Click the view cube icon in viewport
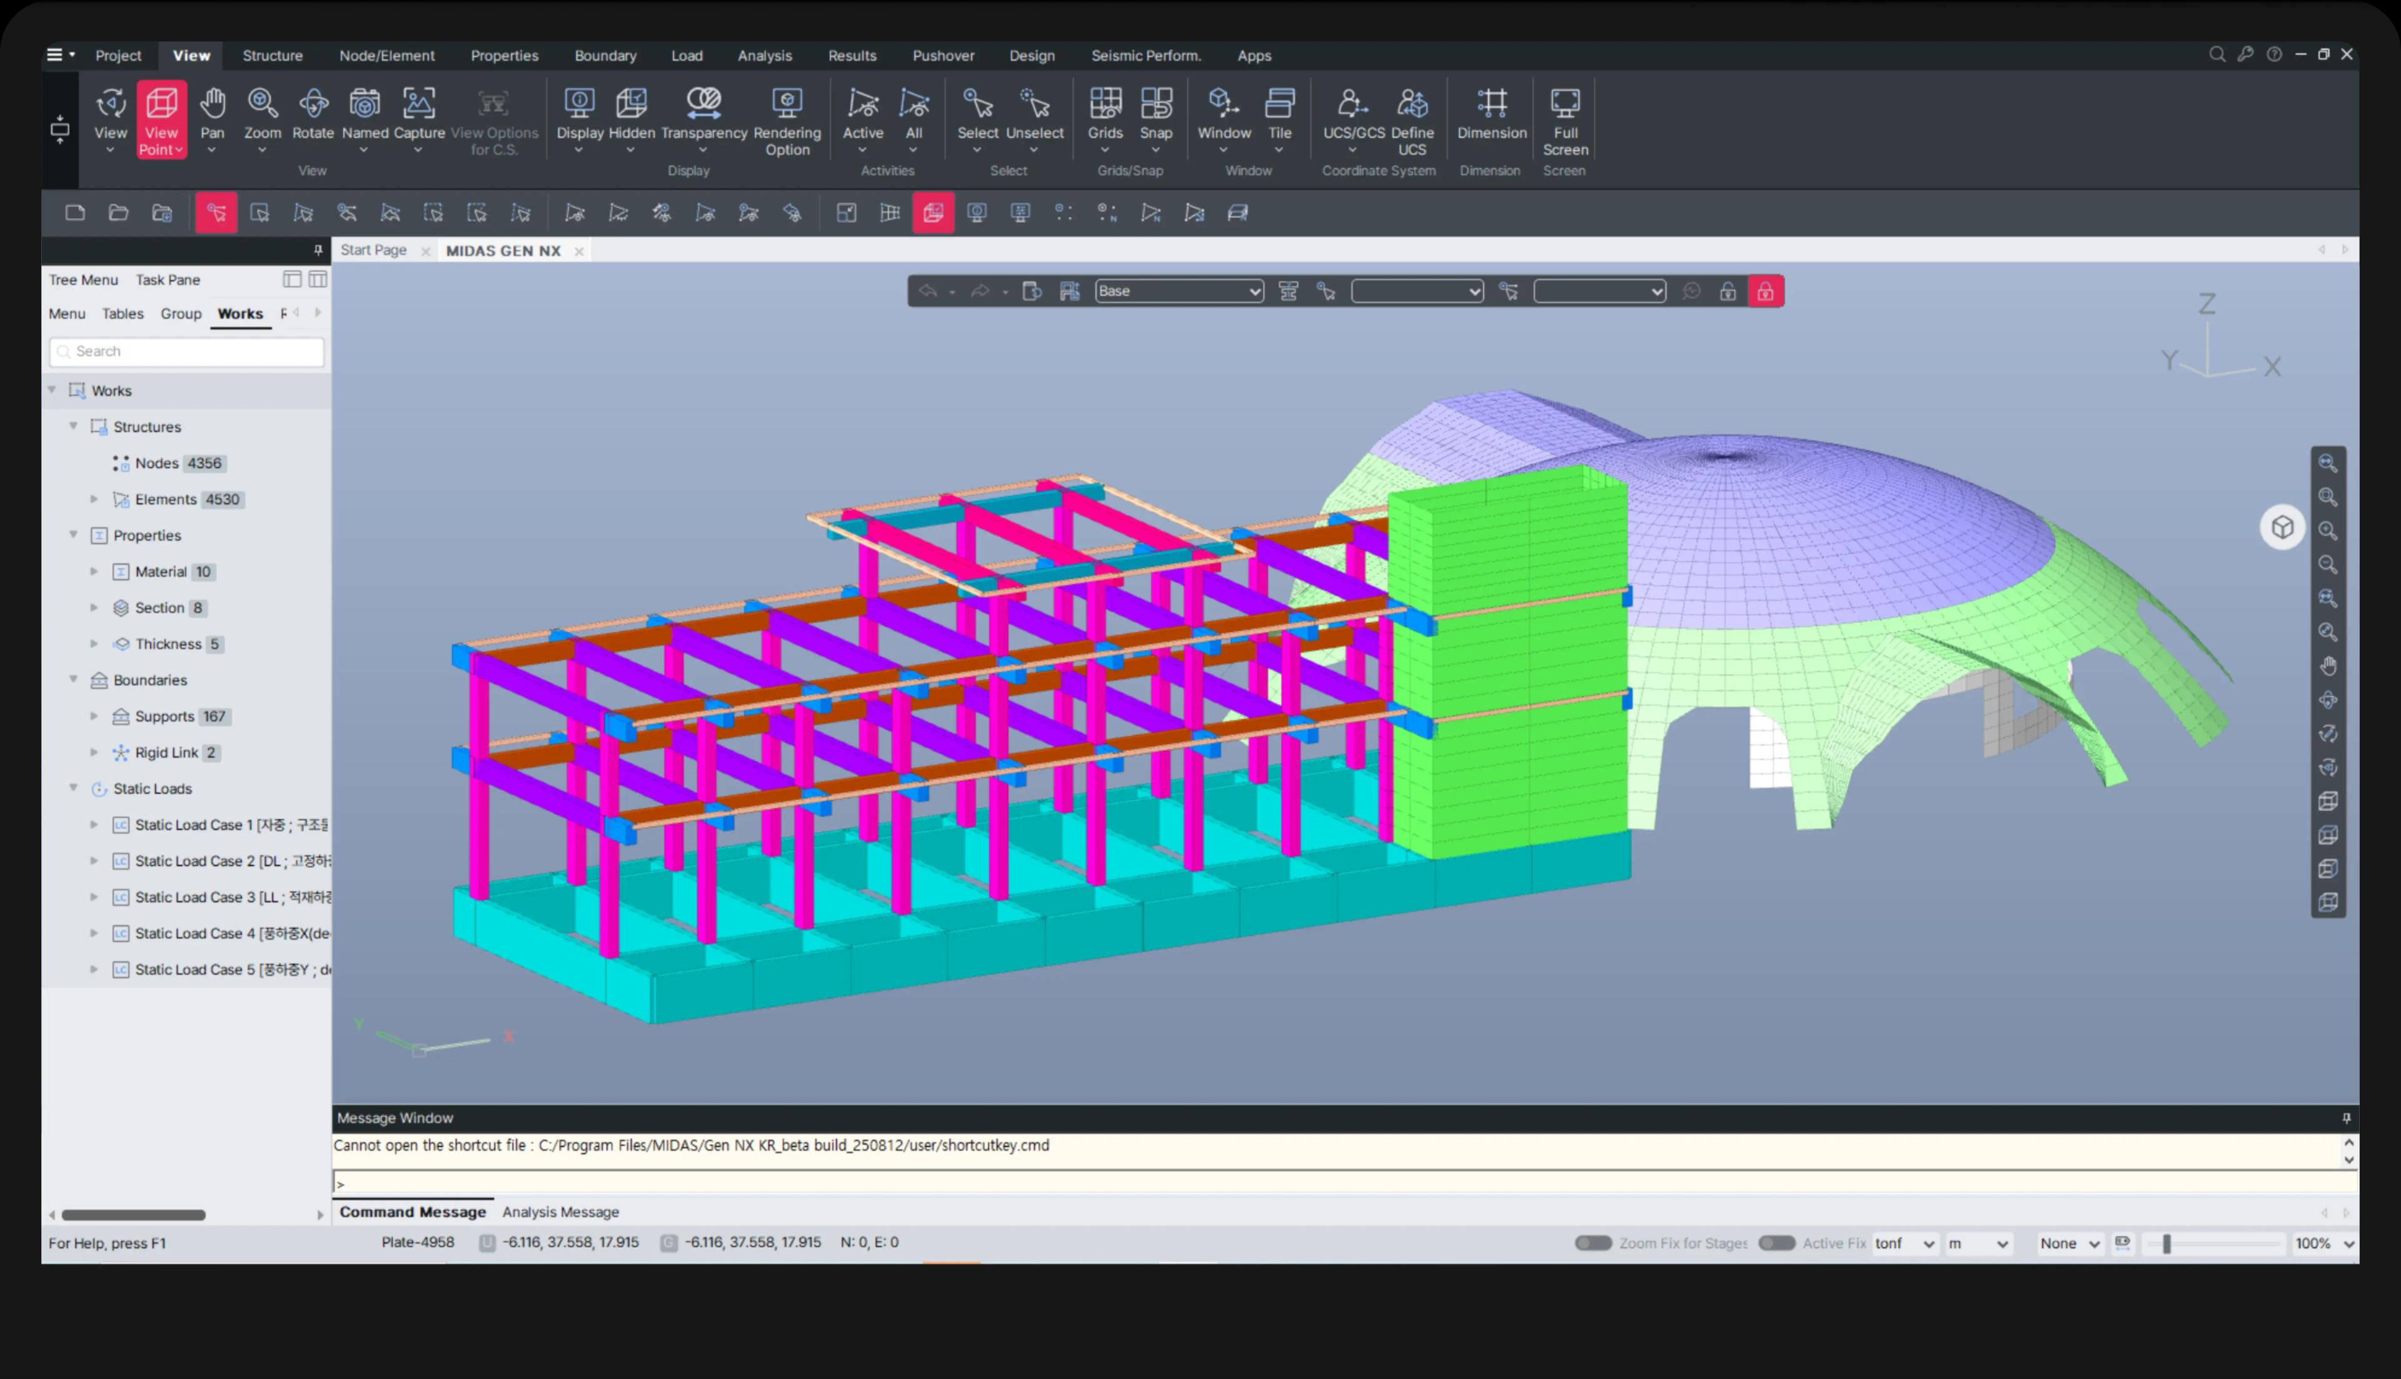 2282,527
